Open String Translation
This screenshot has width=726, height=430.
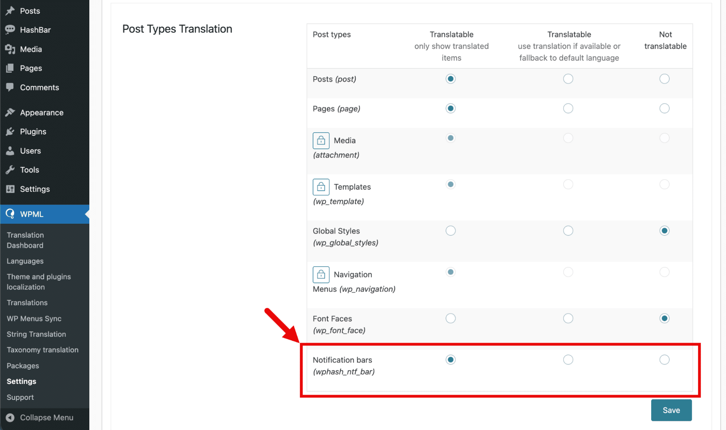36,334
